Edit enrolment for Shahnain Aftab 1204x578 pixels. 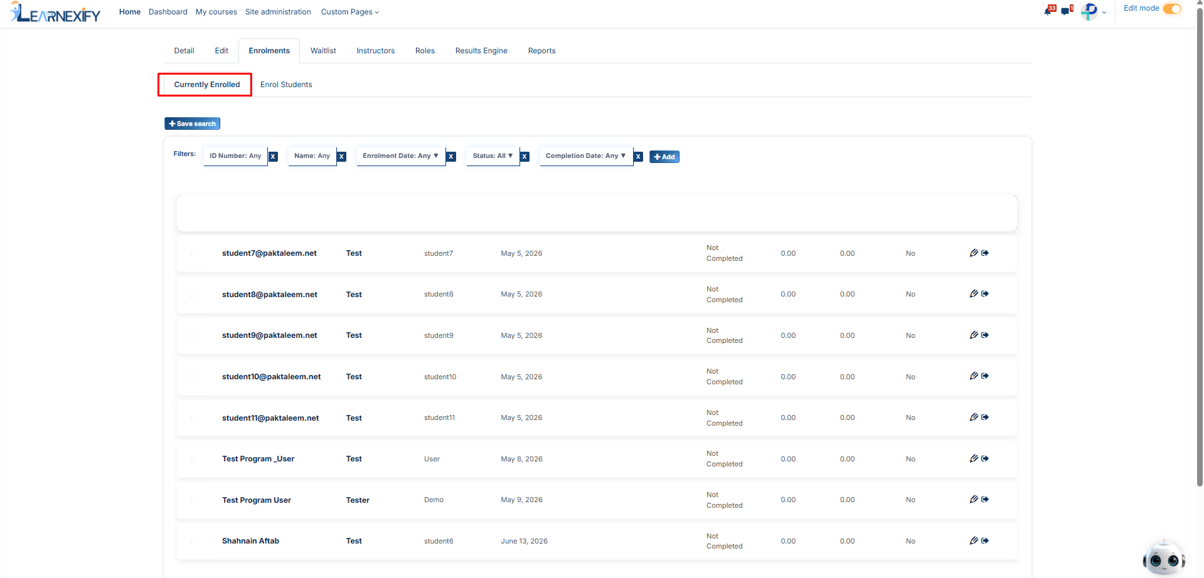974,541
